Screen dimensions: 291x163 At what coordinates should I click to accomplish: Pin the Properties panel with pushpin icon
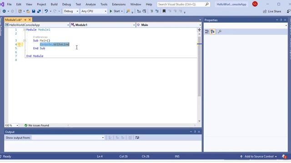(281, 20)
